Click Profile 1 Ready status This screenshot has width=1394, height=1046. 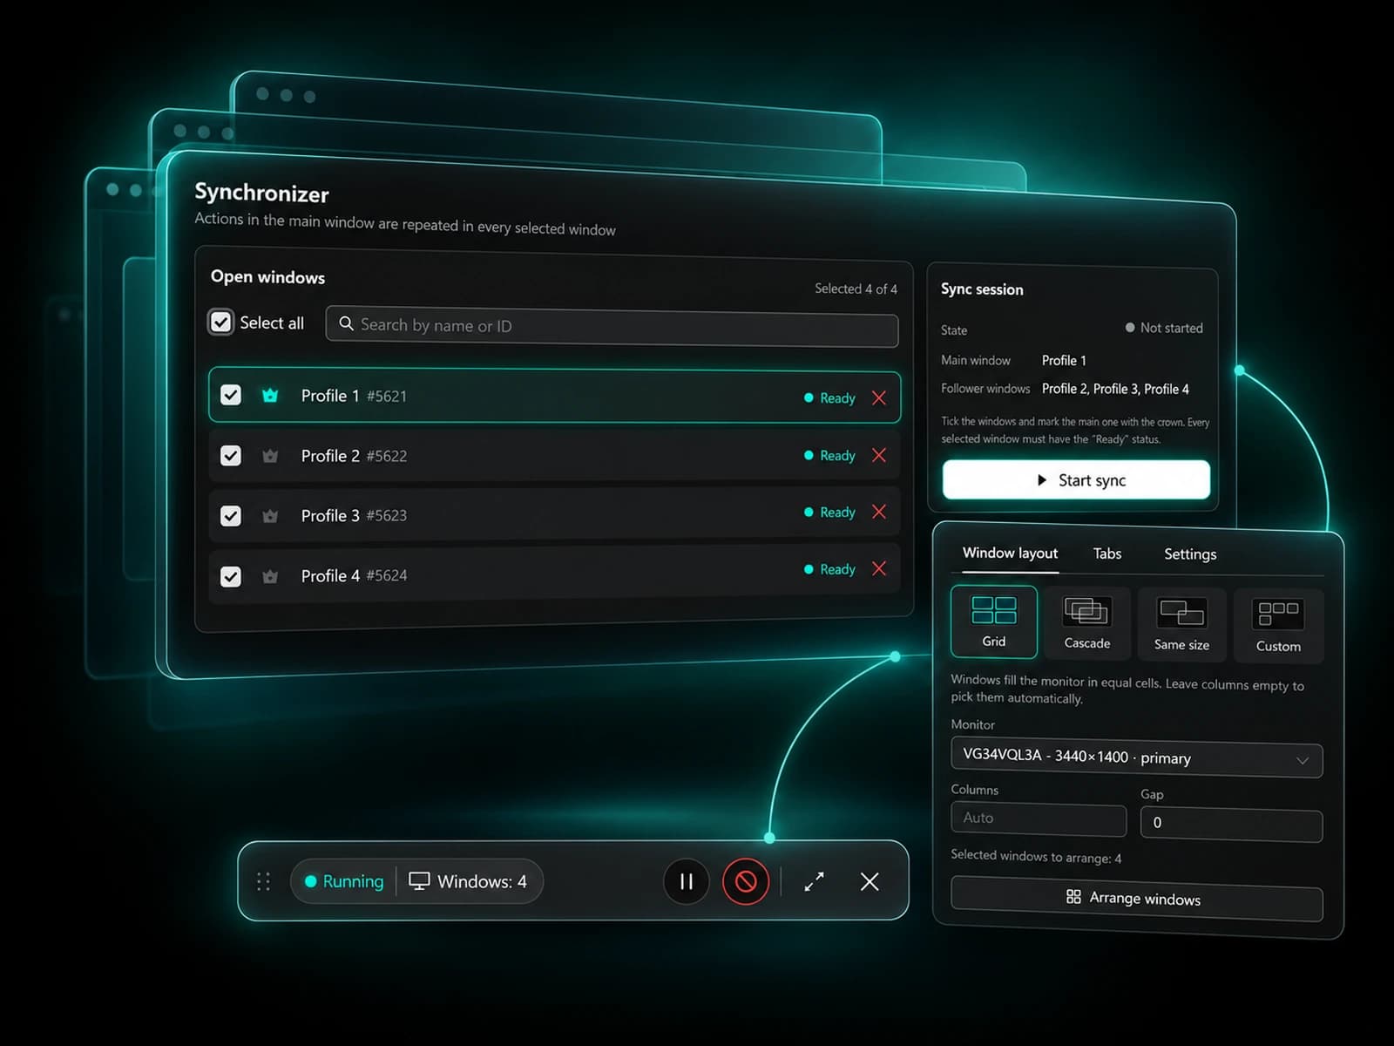(829, 397)
